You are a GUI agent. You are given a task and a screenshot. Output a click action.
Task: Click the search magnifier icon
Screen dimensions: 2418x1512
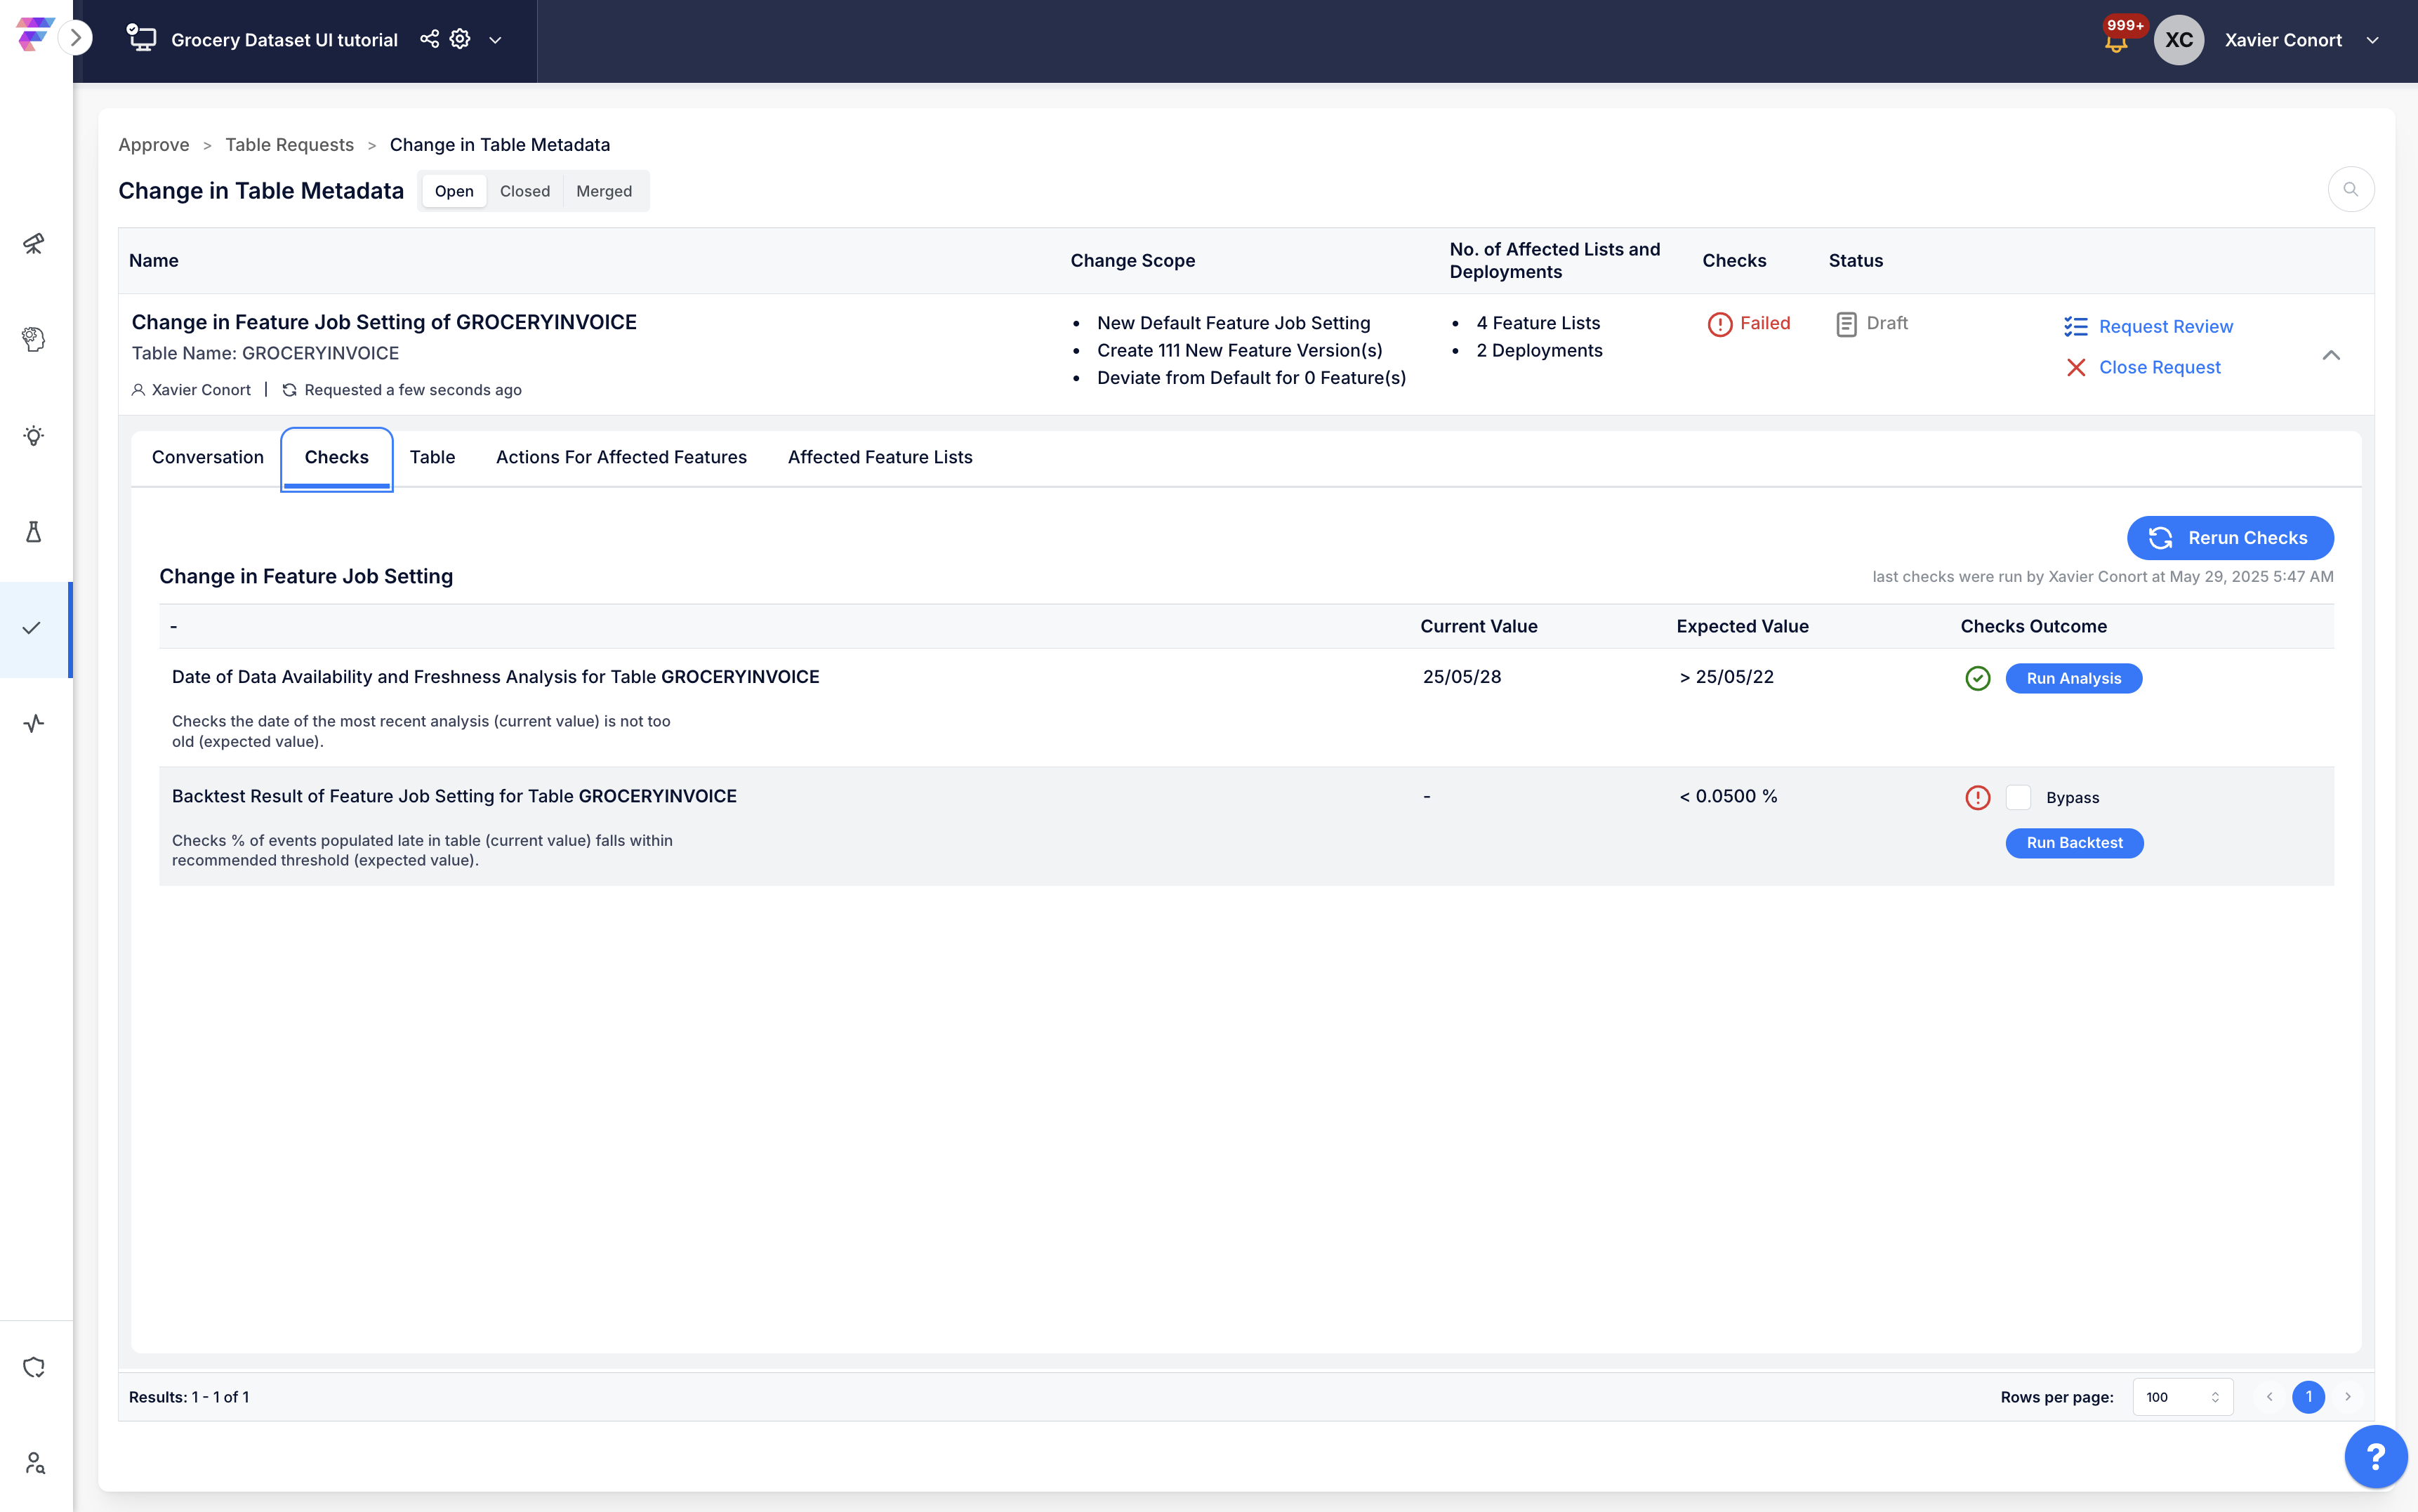coord(2350,190)
